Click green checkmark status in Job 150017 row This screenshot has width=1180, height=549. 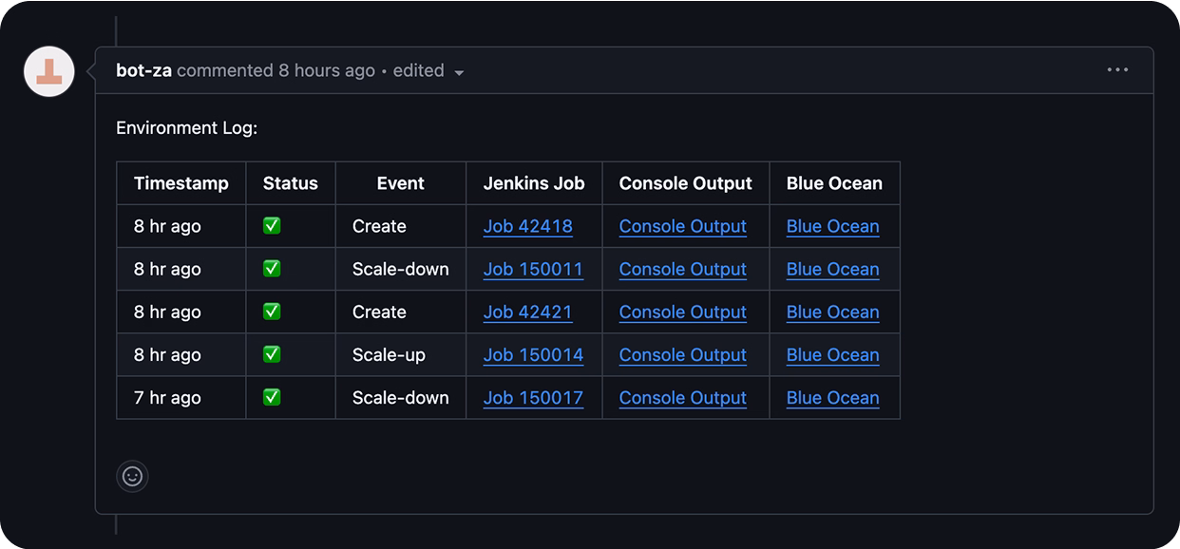272,397
